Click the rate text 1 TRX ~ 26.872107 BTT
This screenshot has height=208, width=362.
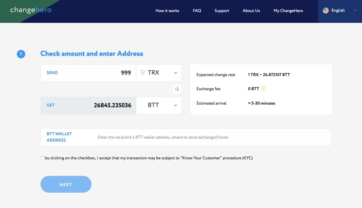coord(269,75)
